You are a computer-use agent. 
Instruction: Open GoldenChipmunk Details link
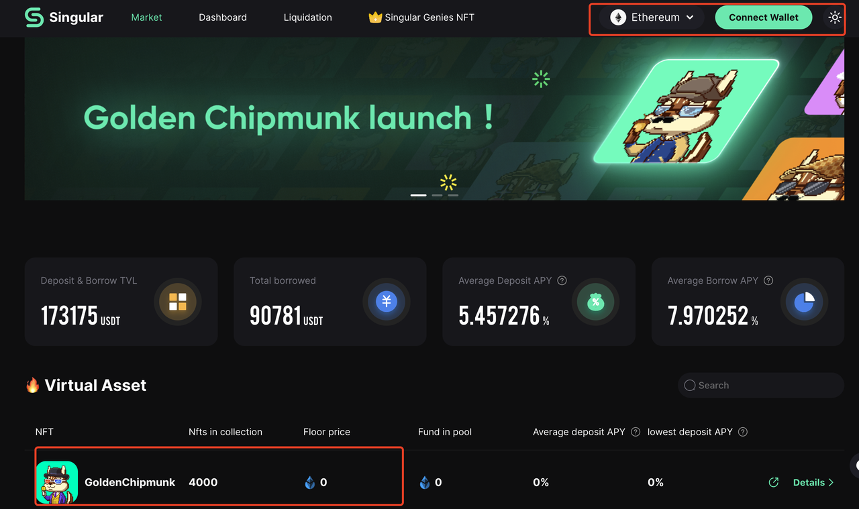click(809, 482)
